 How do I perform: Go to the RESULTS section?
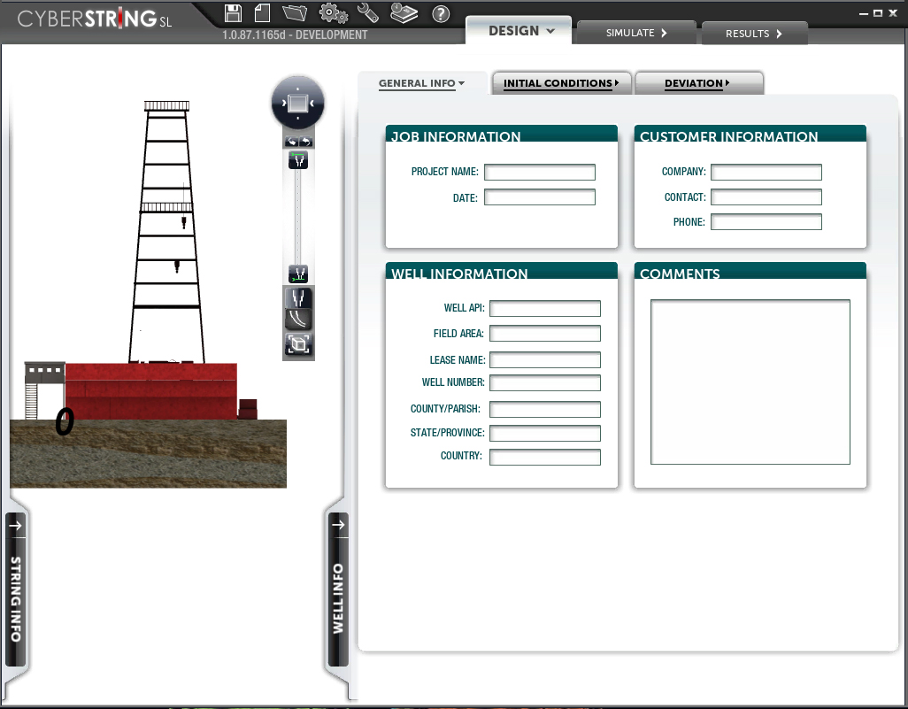(x=754, y=34)
